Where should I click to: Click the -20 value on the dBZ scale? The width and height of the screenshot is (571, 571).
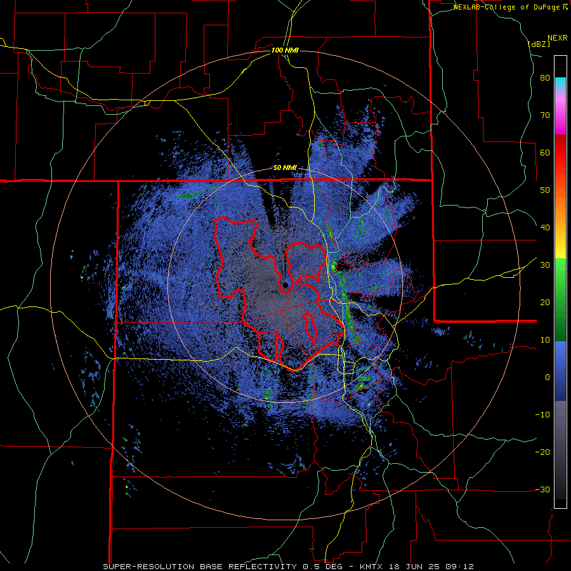(x=542, y=452)
